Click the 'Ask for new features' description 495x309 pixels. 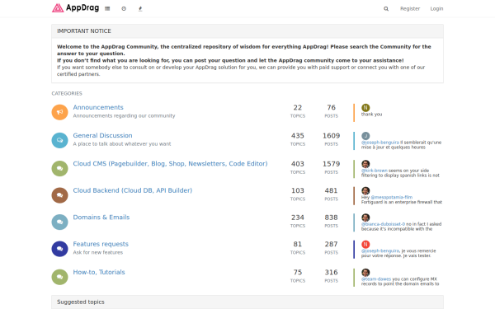98,252
